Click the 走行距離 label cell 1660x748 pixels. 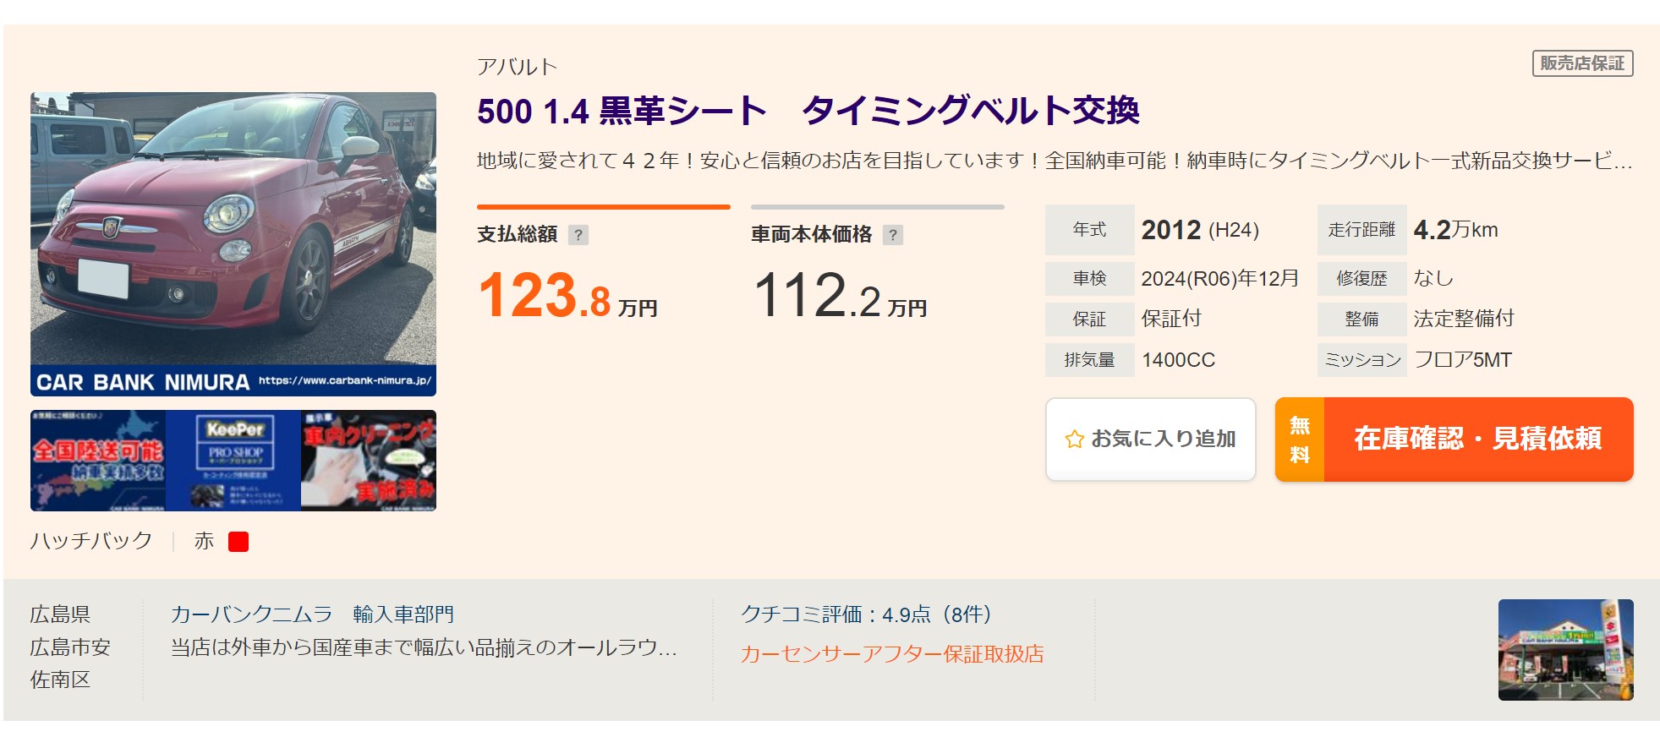tap(1362, 230)
